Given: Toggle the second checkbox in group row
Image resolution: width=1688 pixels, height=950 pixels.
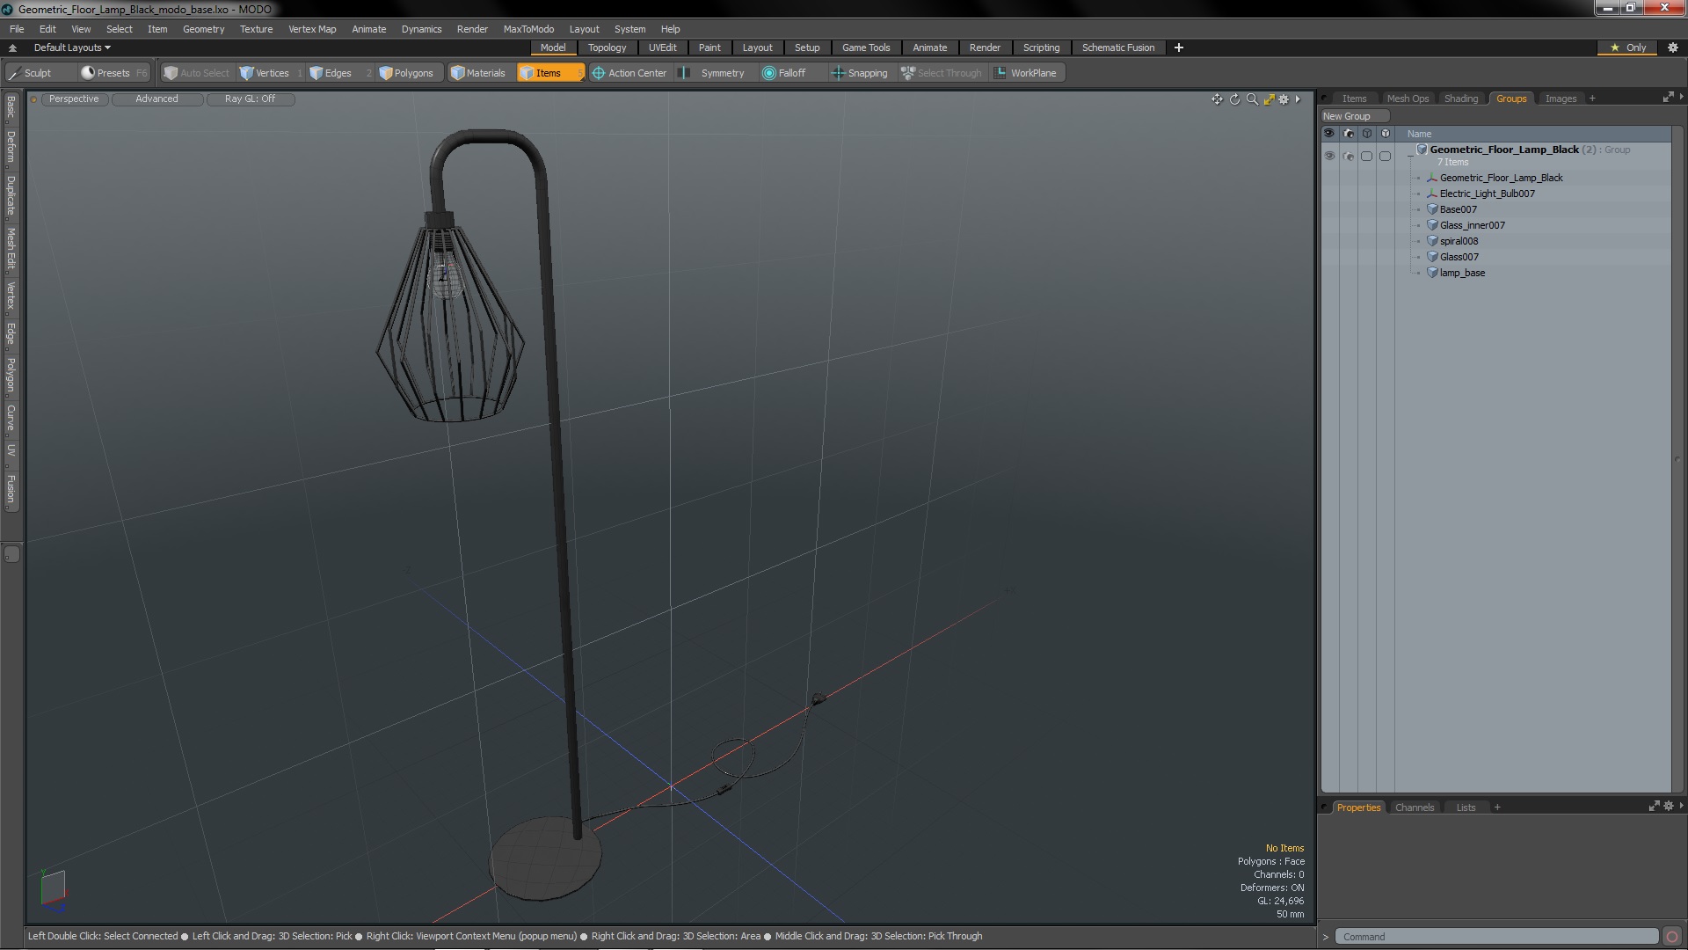Looking at the screenshot, I should click(1385, 156).
